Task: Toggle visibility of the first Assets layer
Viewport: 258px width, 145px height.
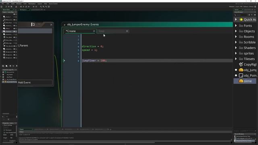Action: (14, 17)
